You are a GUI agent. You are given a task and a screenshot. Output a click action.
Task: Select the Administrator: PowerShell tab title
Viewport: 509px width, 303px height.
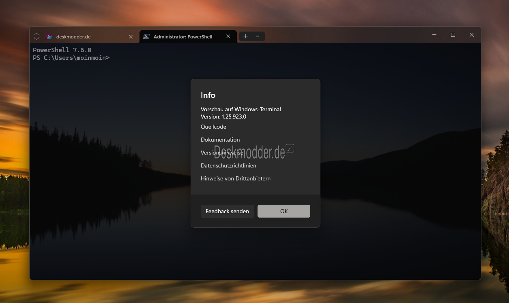pyautogui.click(x=183, y=36)
